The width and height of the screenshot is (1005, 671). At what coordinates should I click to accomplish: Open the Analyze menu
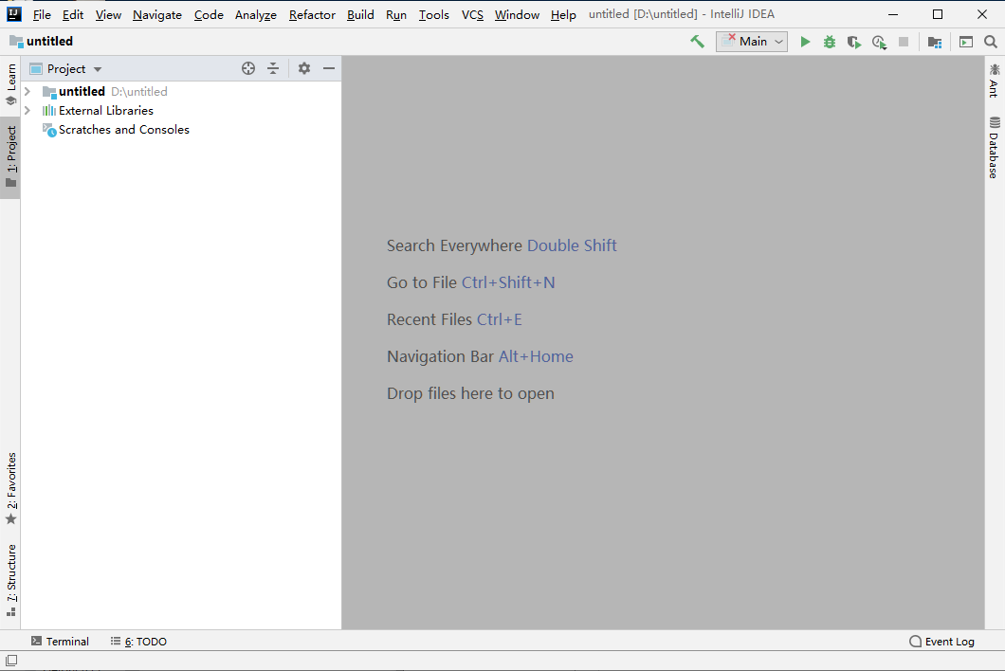tap(256, 15)
